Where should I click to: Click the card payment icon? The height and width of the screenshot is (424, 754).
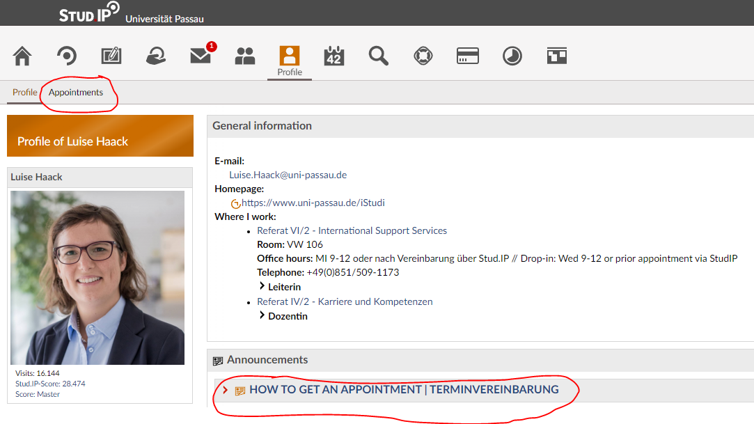pyautogui.click(x=467, y=56)
